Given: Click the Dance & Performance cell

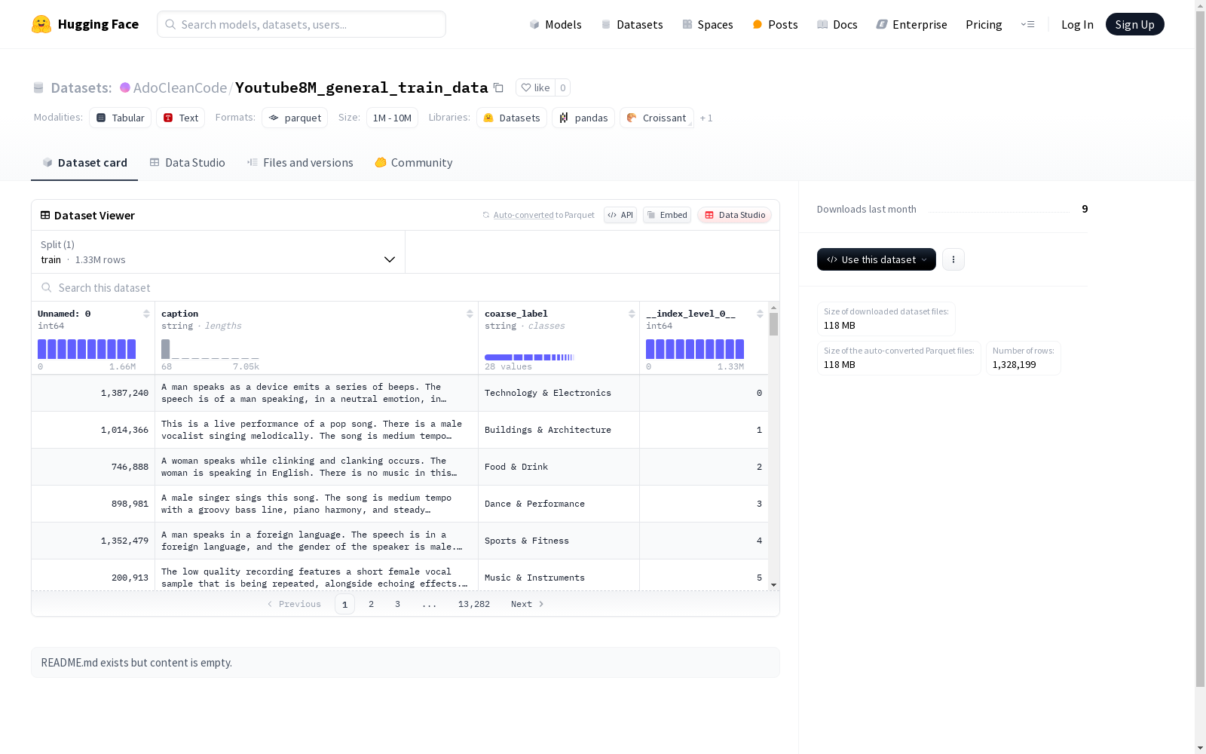Looking at the screenshot, I should pos(559,504).
